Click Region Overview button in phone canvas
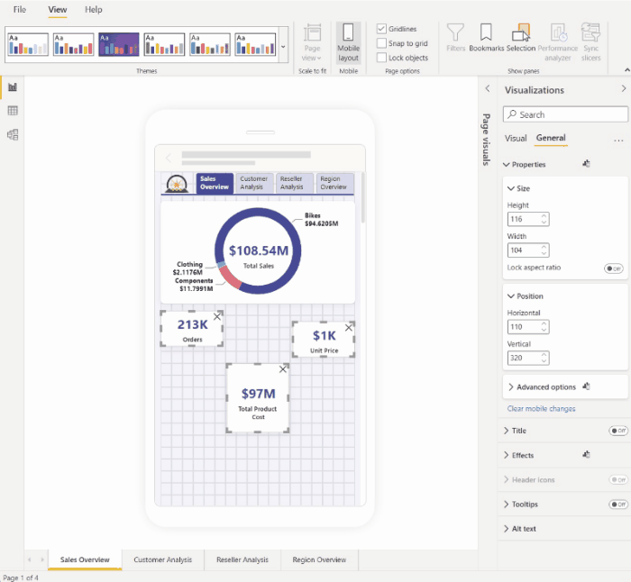631x582 pixels. (334, 183)
